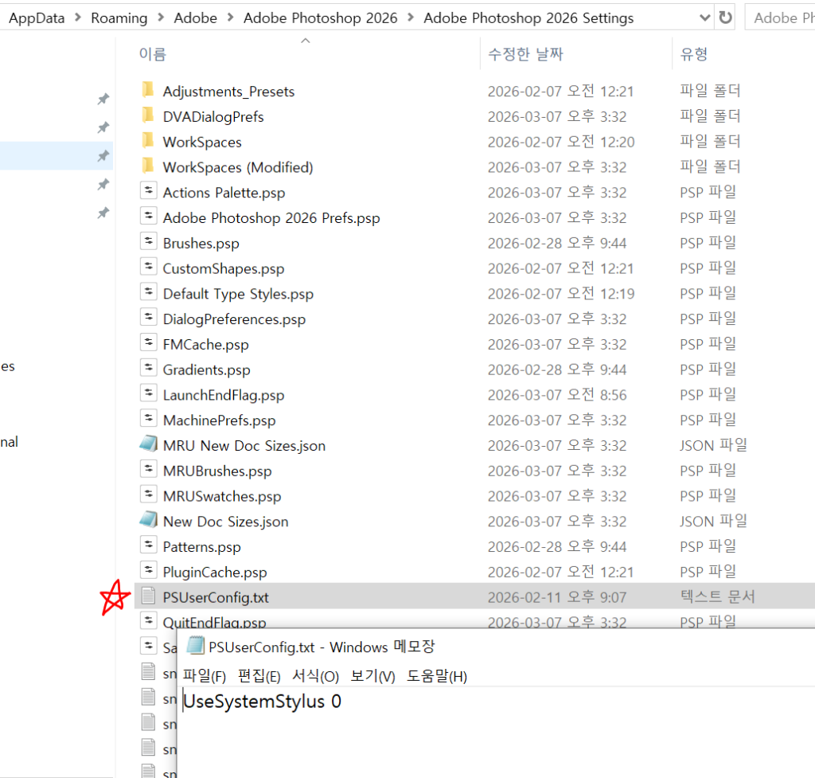815x778 pixels.
Task: Expand the chevron after AppData in breadcrumb
Action: [78, 18]
